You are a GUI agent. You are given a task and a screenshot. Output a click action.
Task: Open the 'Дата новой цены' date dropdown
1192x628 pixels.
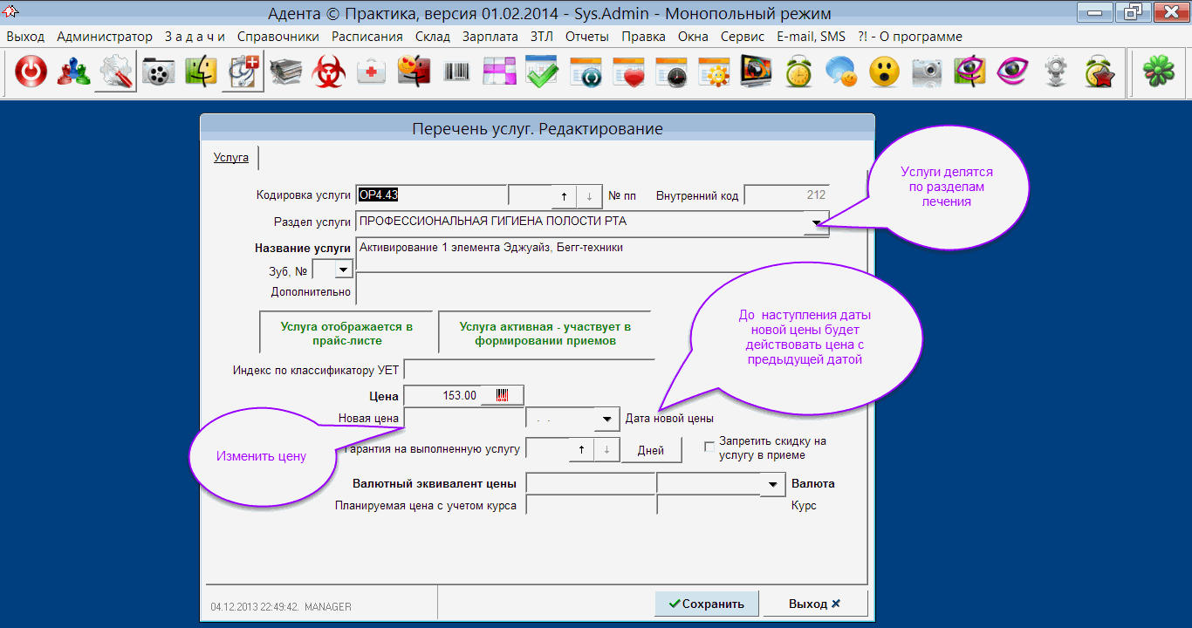coord(606,420)
